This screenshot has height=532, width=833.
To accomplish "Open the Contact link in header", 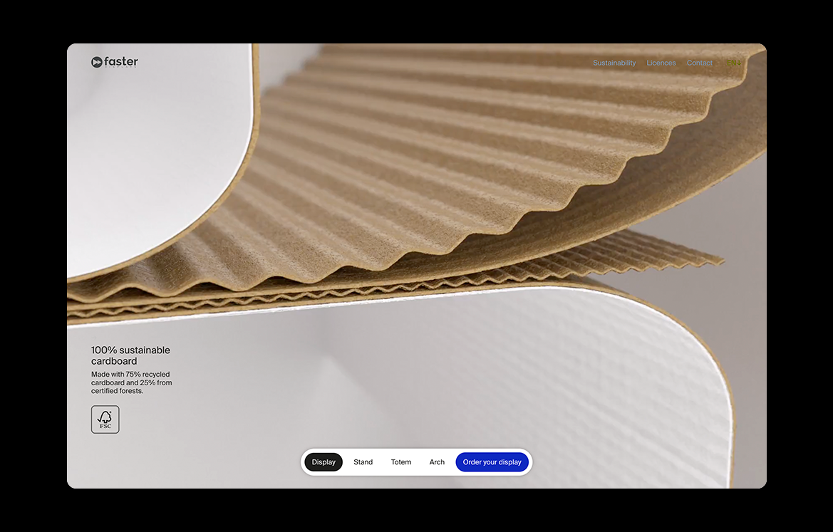I will tap(699, 63).
